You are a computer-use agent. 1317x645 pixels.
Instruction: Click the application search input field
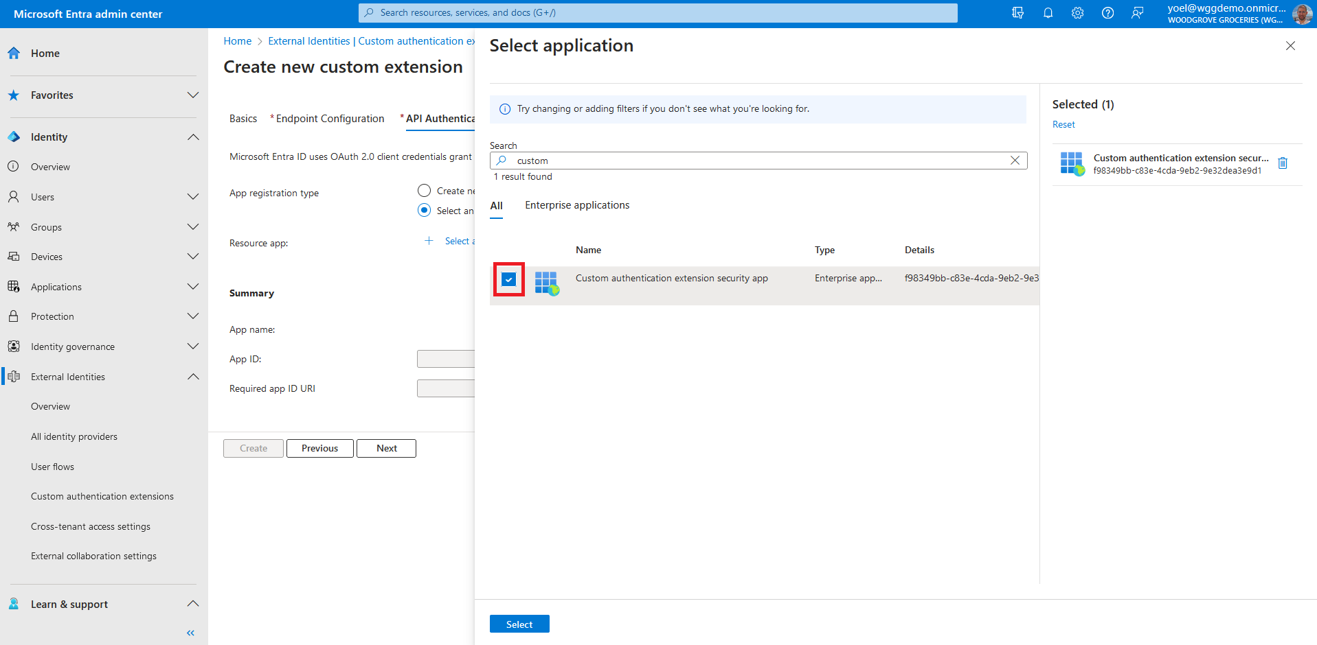pyautogui.click(x=756, y=161)
